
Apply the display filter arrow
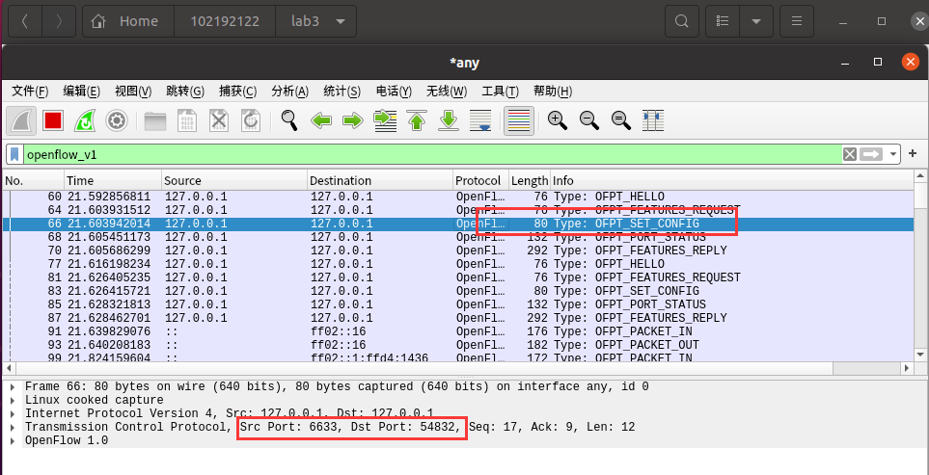click(871, 154)
